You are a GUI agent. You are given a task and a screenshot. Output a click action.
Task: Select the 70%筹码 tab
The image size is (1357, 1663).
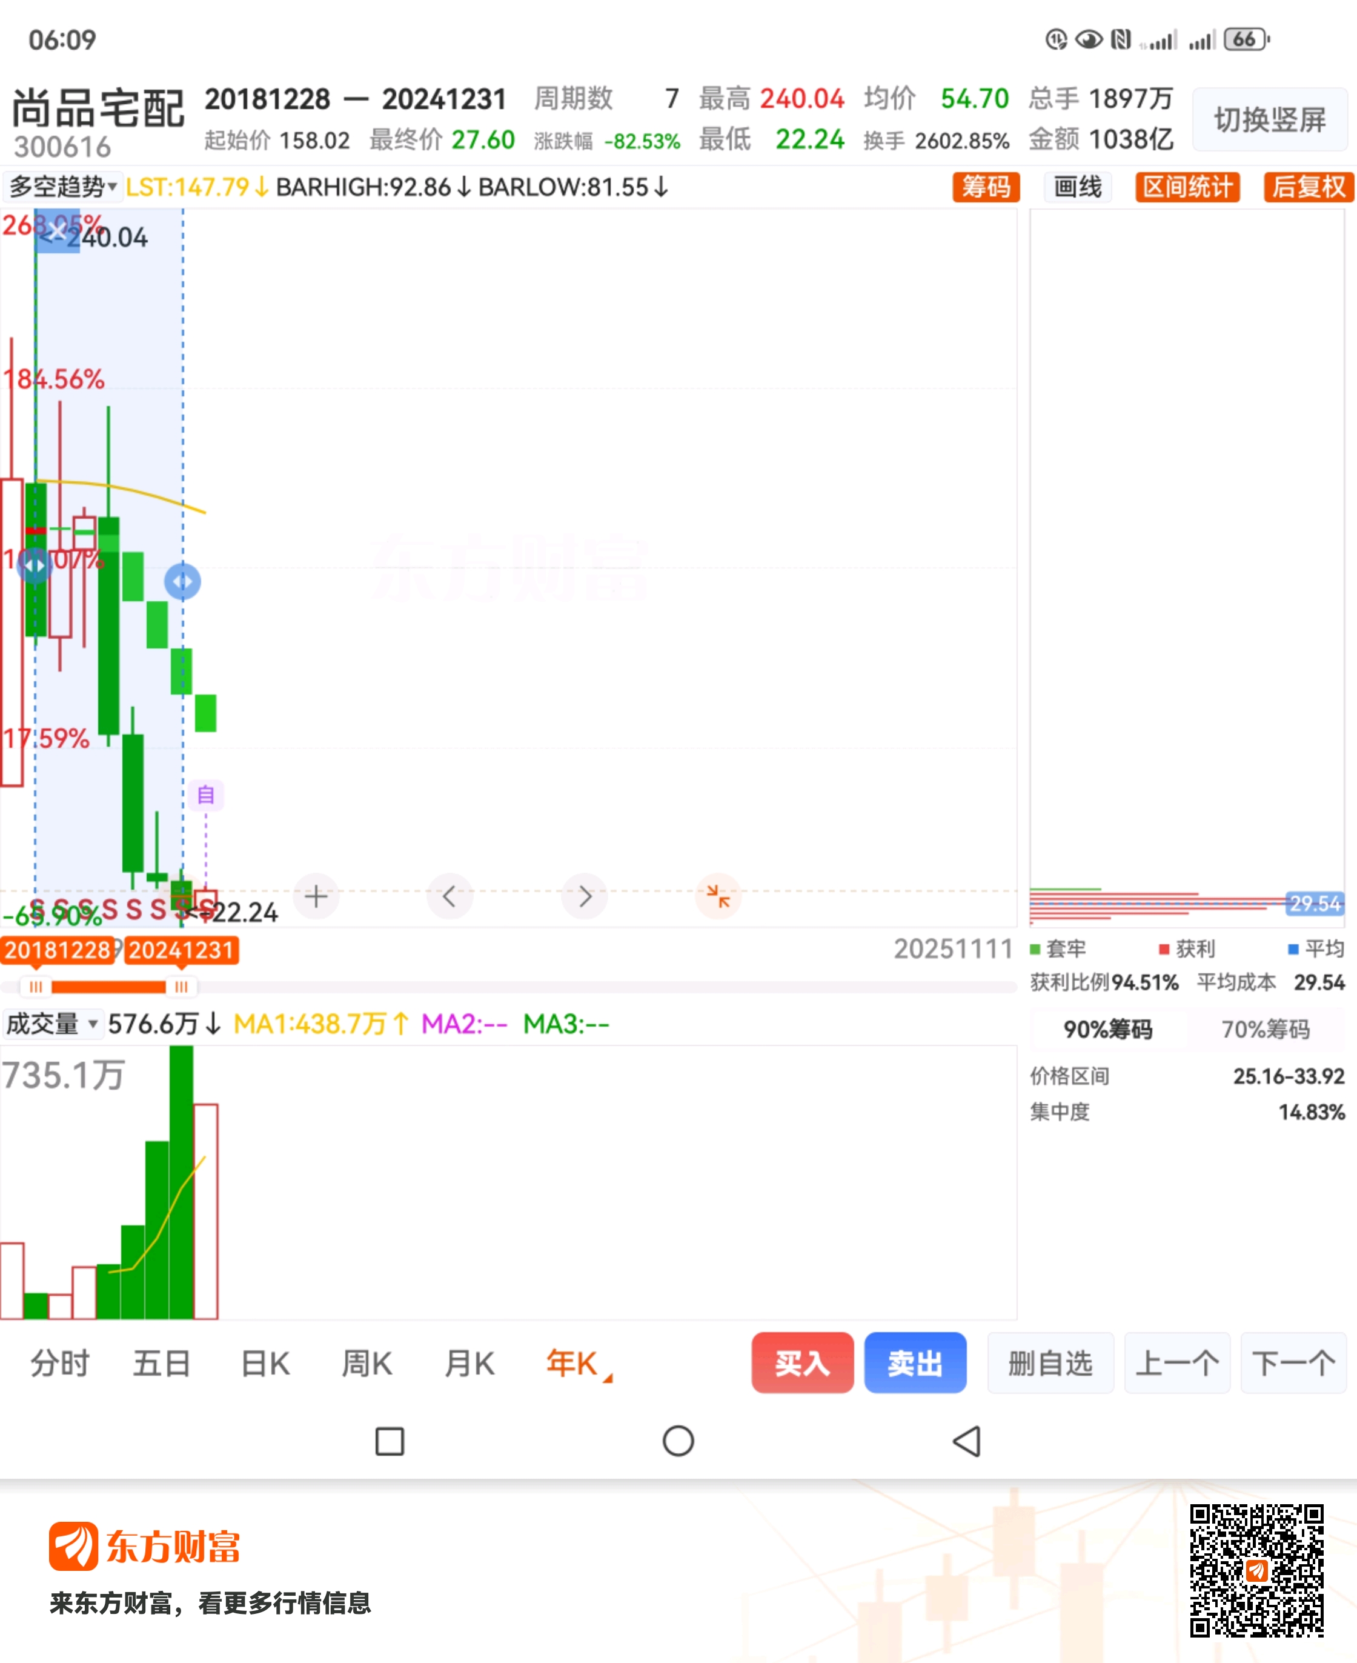point(1265,1029)
